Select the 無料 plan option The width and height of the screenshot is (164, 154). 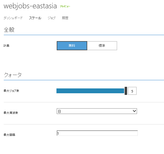tap(72, 46)
